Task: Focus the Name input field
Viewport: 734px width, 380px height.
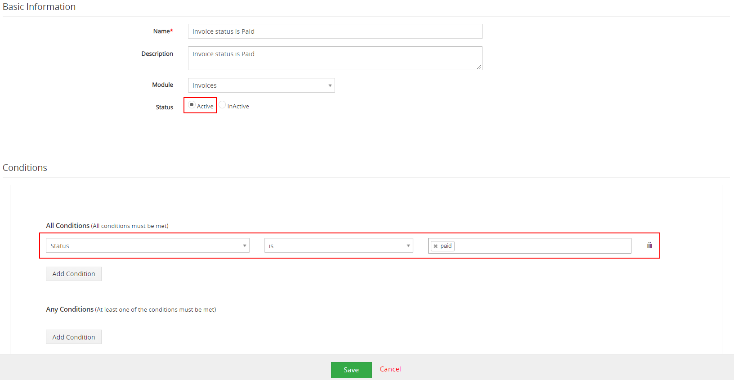Action: [335, 31]
